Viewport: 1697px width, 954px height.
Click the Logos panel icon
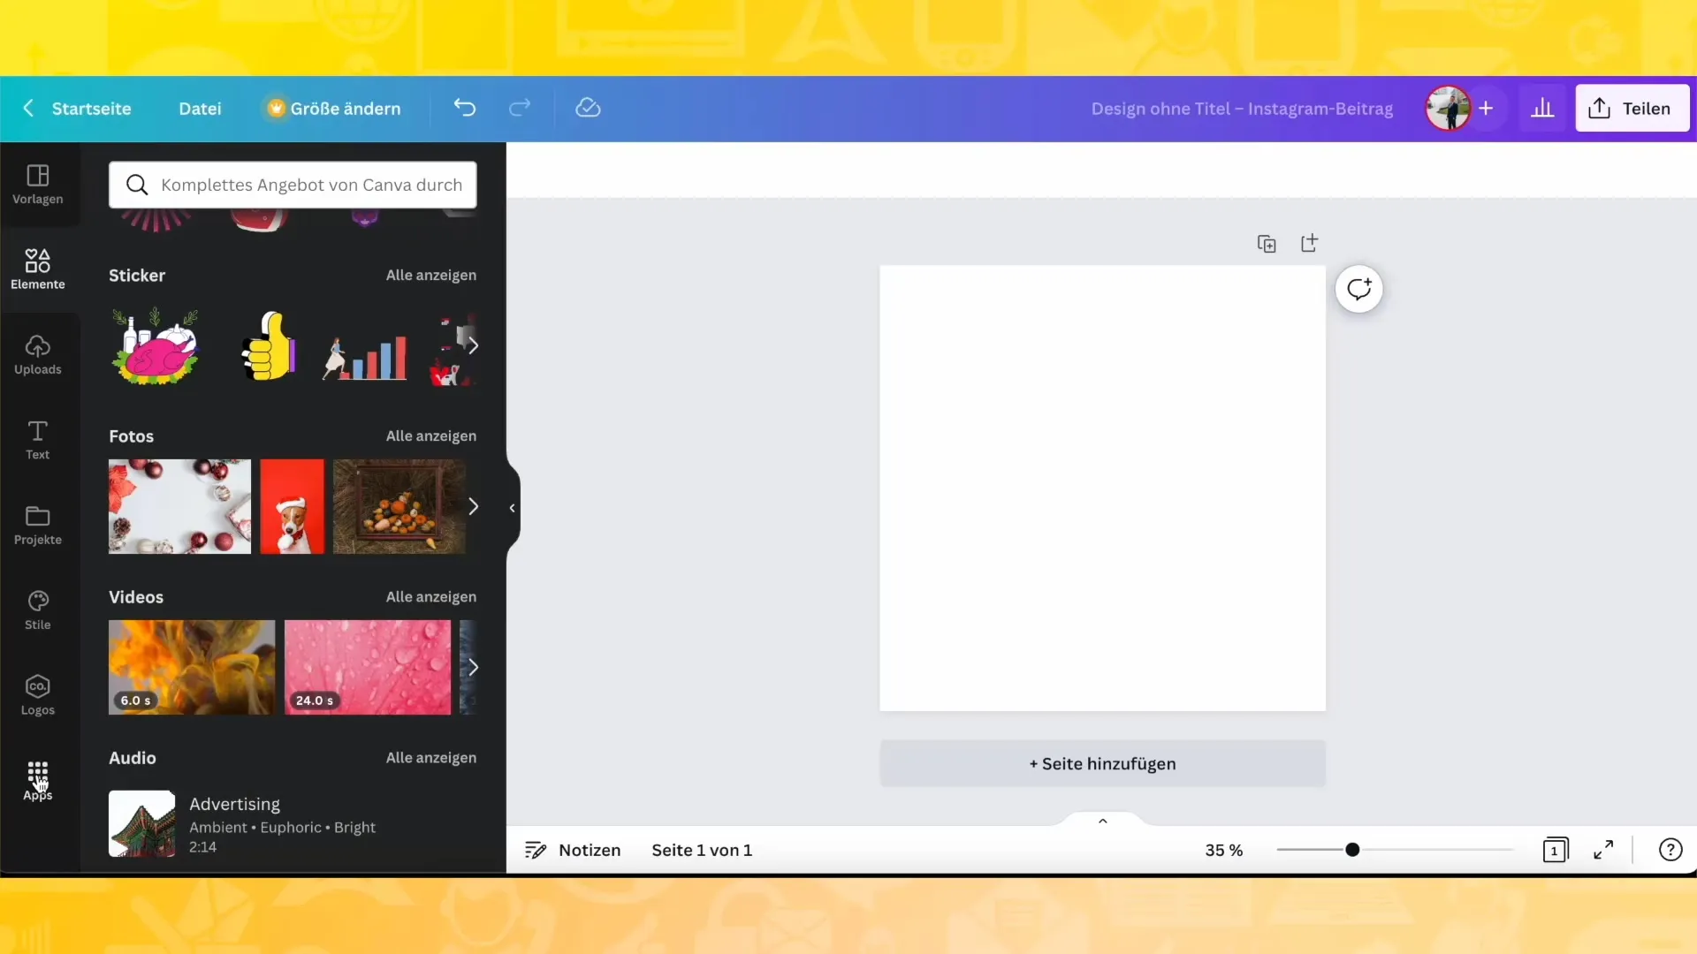click(37, 695)
